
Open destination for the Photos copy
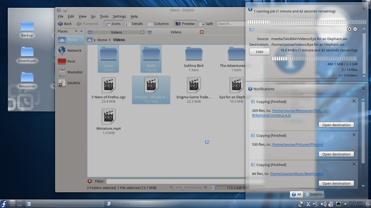[336, 154]
